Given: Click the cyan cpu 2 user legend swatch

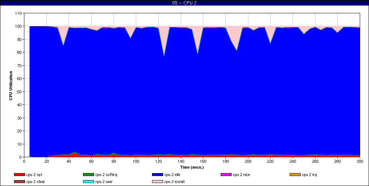Looking at the screenshot, I should pos(88,182).
